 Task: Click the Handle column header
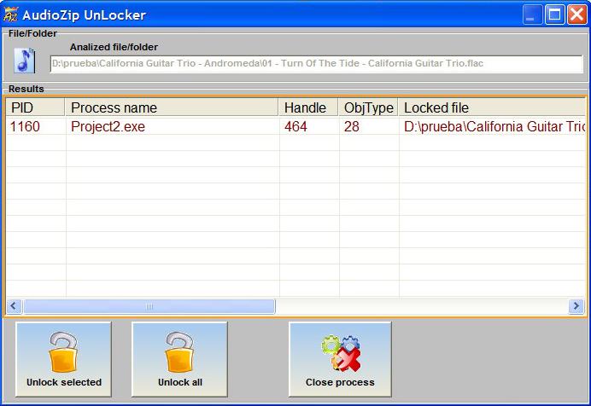pyautogui.click(x=308, y=107)
